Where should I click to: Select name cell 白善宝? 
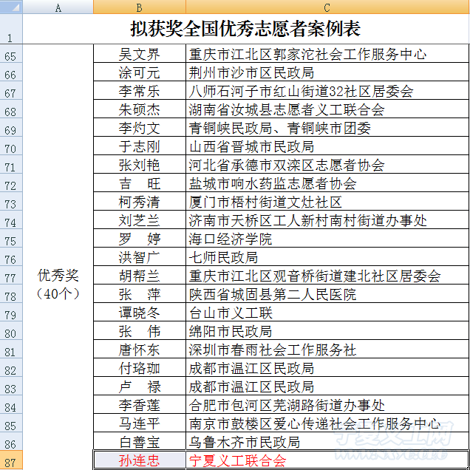140,441
